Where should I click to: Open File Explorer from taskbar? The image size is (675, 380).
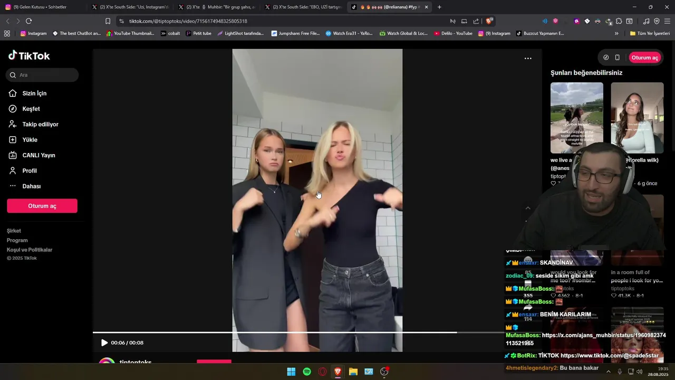353,372
